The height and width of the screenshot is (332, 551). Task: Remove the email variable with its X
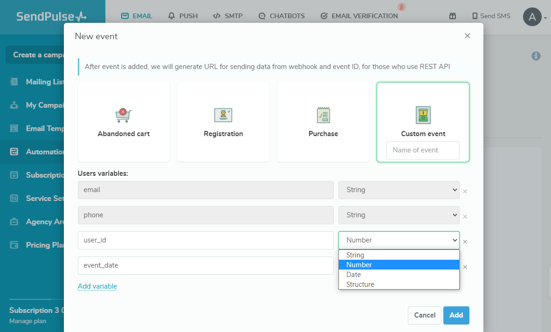465,191
